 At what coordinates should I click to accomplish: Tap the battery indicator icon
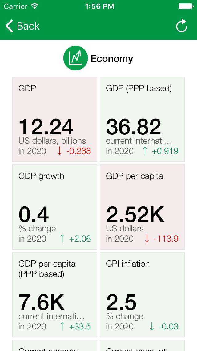(186, 6)
